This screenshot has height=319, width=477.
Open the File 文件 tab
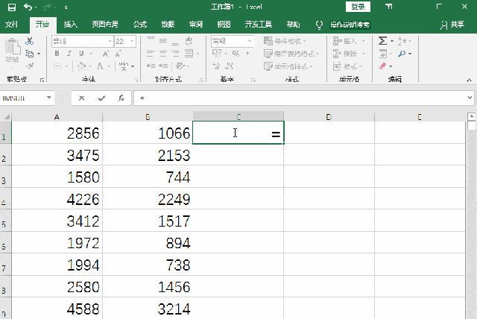11,25
